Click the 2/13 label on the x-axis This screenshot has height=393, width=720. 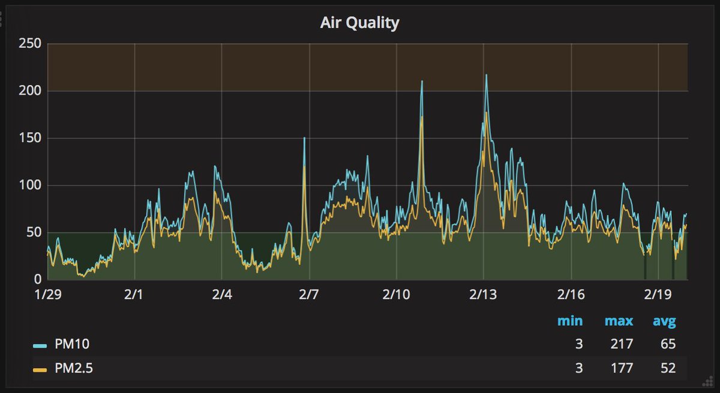point(484,294)
